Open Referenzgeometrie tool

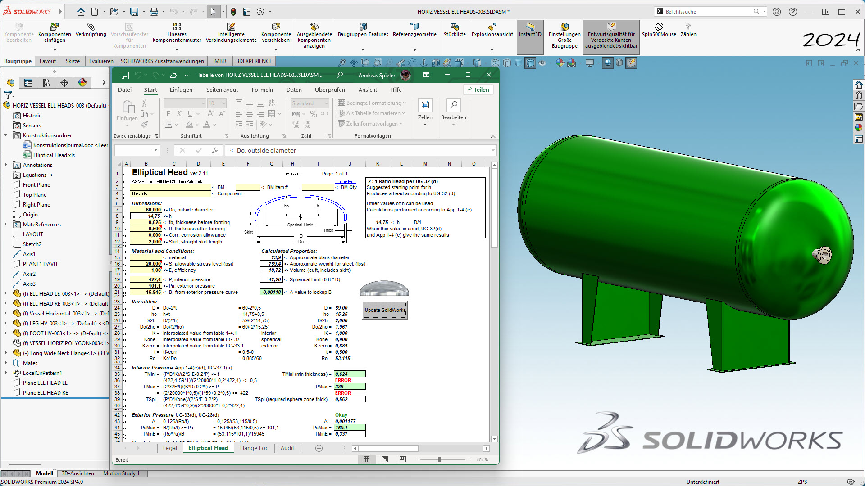click(414, 30)
